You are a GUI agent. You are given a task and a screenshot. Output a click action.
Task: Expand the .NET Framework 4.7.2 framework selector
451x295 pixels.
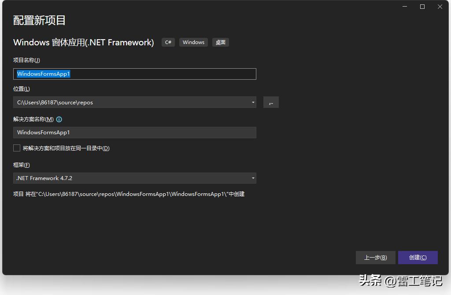[134, 178]
